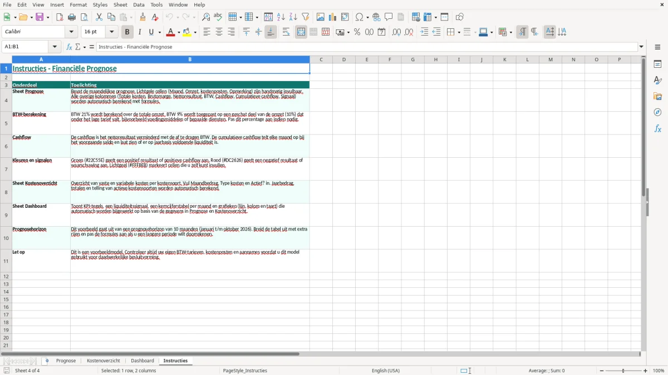This screenshot has height=375, width=668.
Task: Toggle the AutoFilter funnel
Action: (306, 17)
